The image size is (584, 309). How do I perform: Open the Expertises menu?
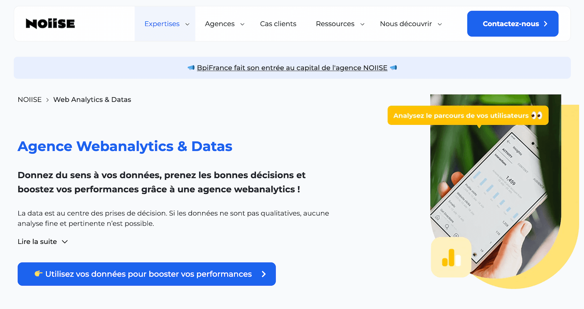pyautogui.click(x=162, y=24)
